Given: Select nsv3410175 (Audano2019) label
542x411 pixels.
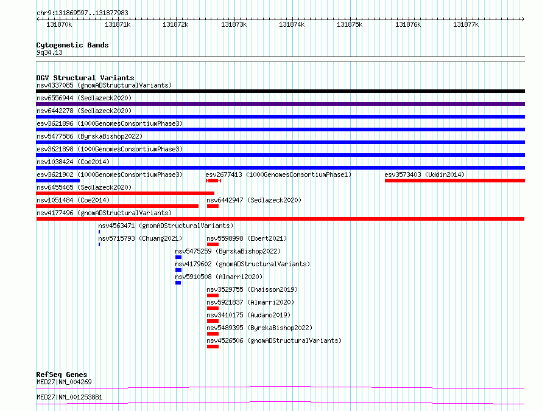Looking at the screenshot, I should (x=248, y=315).
